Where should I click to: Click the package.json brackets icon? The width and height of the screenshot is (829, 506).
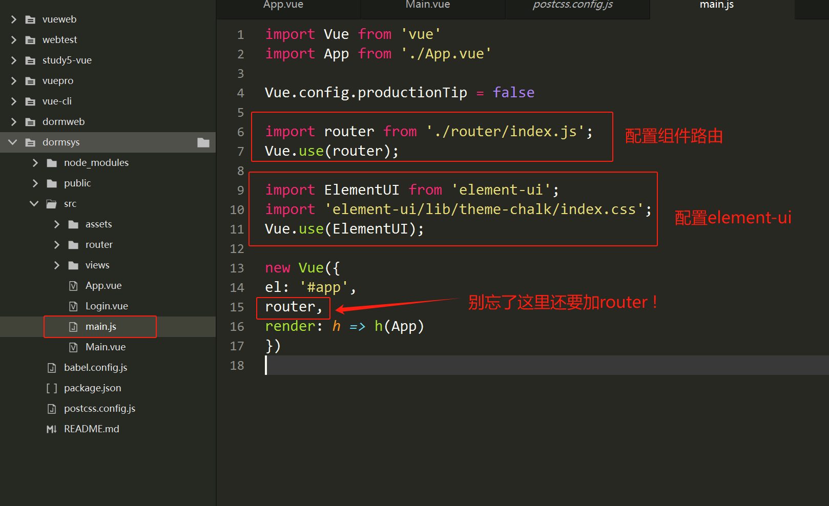(51, 388)
